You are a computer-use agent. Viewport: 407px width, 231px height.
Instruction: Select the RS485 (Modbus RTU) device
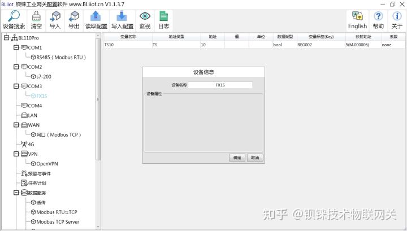click(58, 57)
